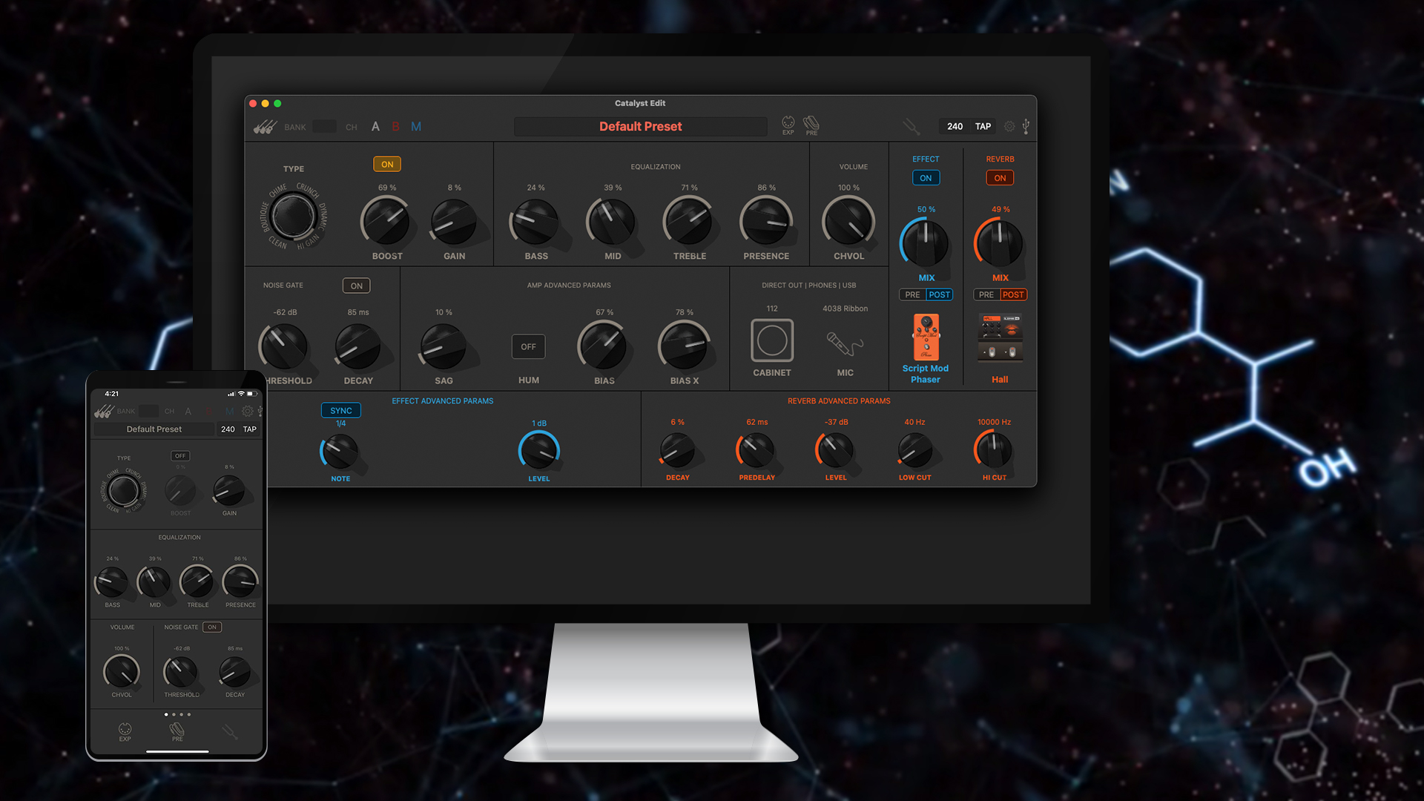Click the desktop MID knob
The width and height of the screenshot is (1424, 801).
coord(612,221)
